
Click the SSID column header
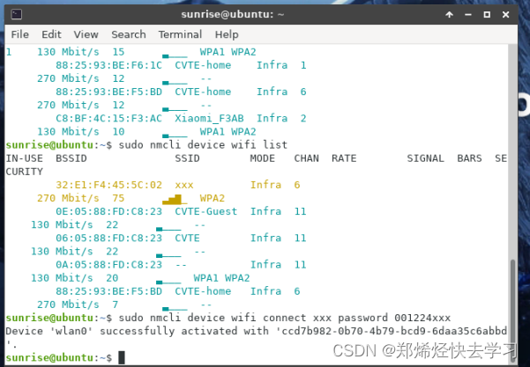(187, 158)
